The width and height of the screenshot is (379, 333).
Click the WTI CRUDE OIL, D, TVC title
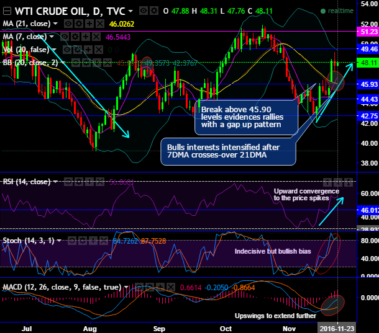pyautogui.click(x=70, y=11)
